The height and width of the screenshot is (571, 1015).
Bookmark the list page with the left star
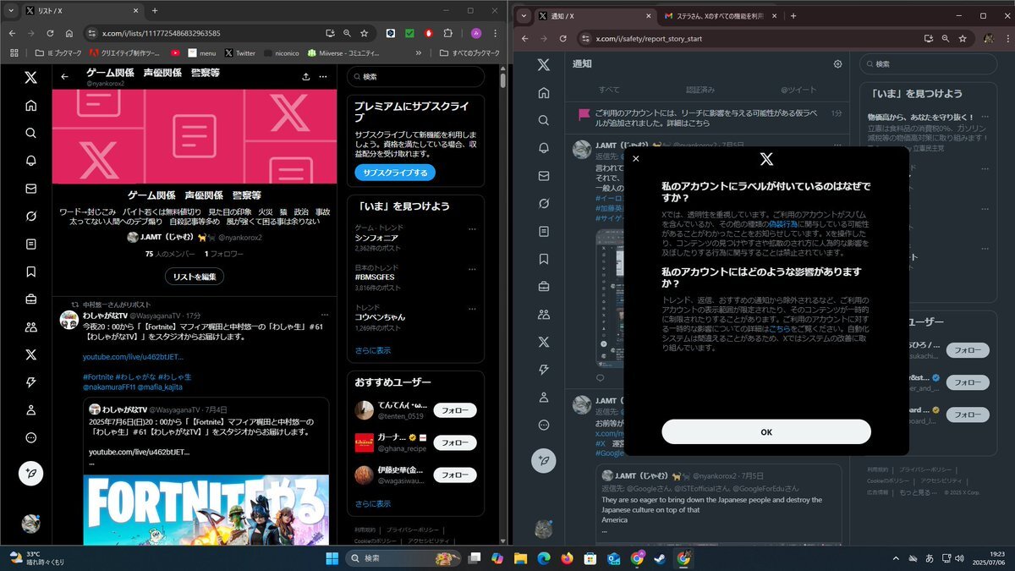(364, 33)
